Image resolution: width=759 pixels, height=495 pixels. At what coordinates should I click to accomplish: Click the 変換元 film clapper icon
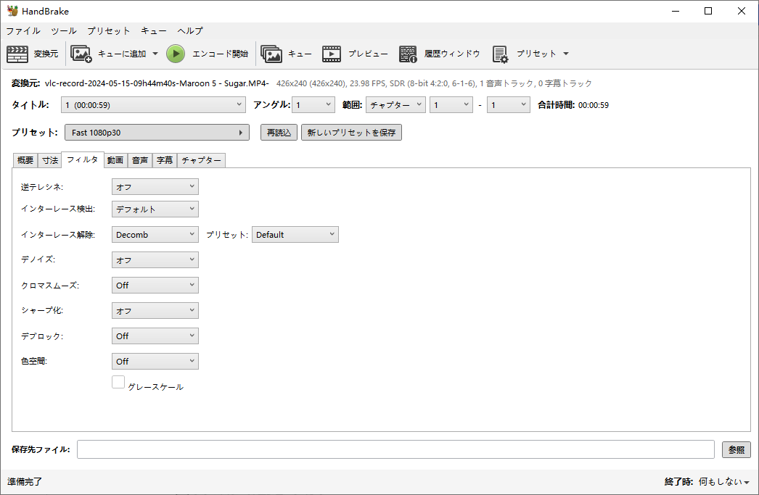click(x=17, y=54)
